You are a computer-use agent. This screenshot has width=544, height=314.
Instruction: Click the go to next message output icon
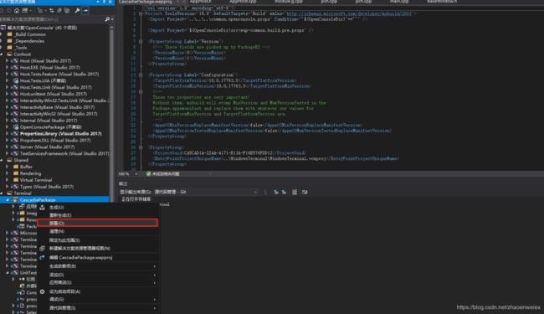point(285,192)
